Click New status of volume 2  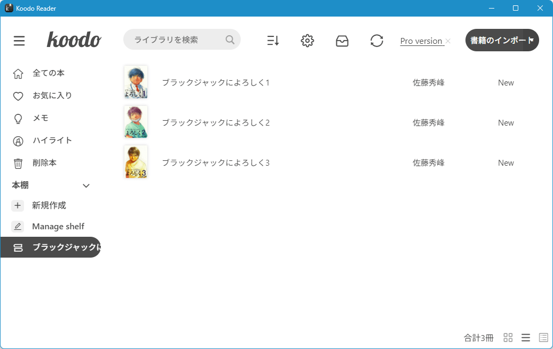click(505, 123)
